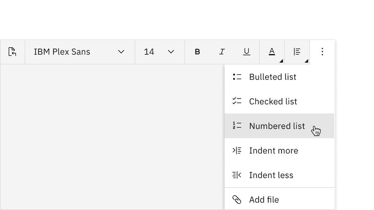Apply underline formatting with the U icon
Screen dimensions: 374x210
tap(247, 52)
